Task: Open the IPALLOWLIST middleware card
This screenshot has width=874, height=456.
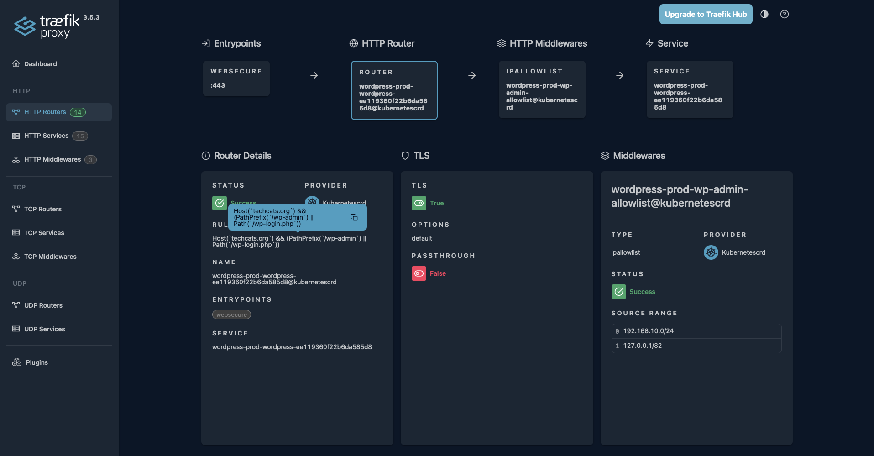Action: pos(541,89)
